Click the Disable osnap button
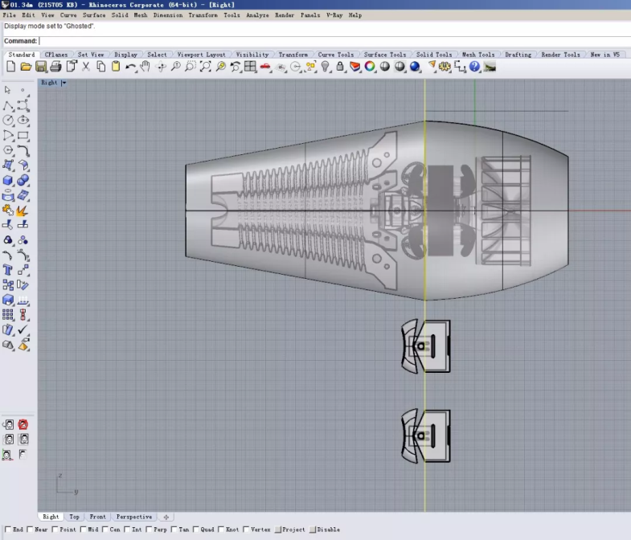631x540 pixels. (313, 530)
